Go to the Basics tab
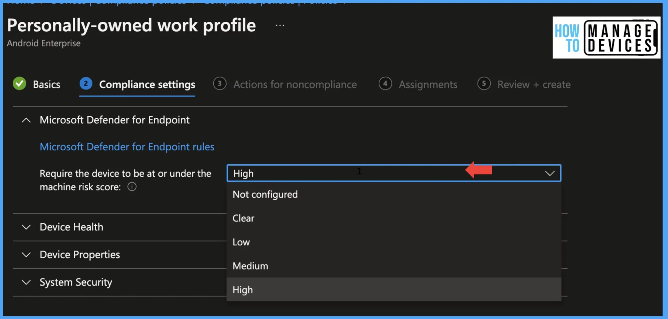The width and height of the screenshot is (668, 319). point(46,84)
